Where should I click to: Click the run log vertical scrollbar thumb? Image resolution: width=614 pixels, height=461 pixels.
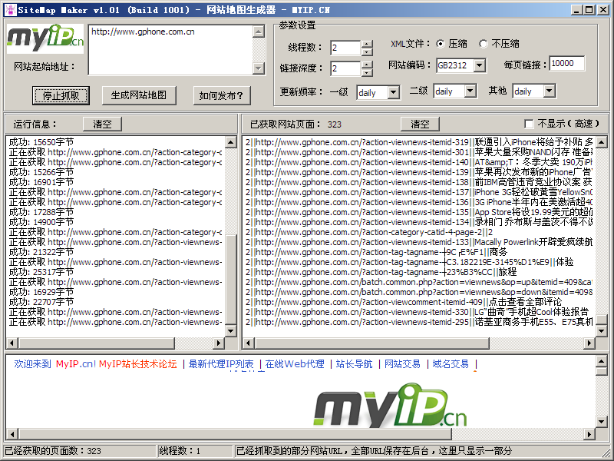pos(231,280)
